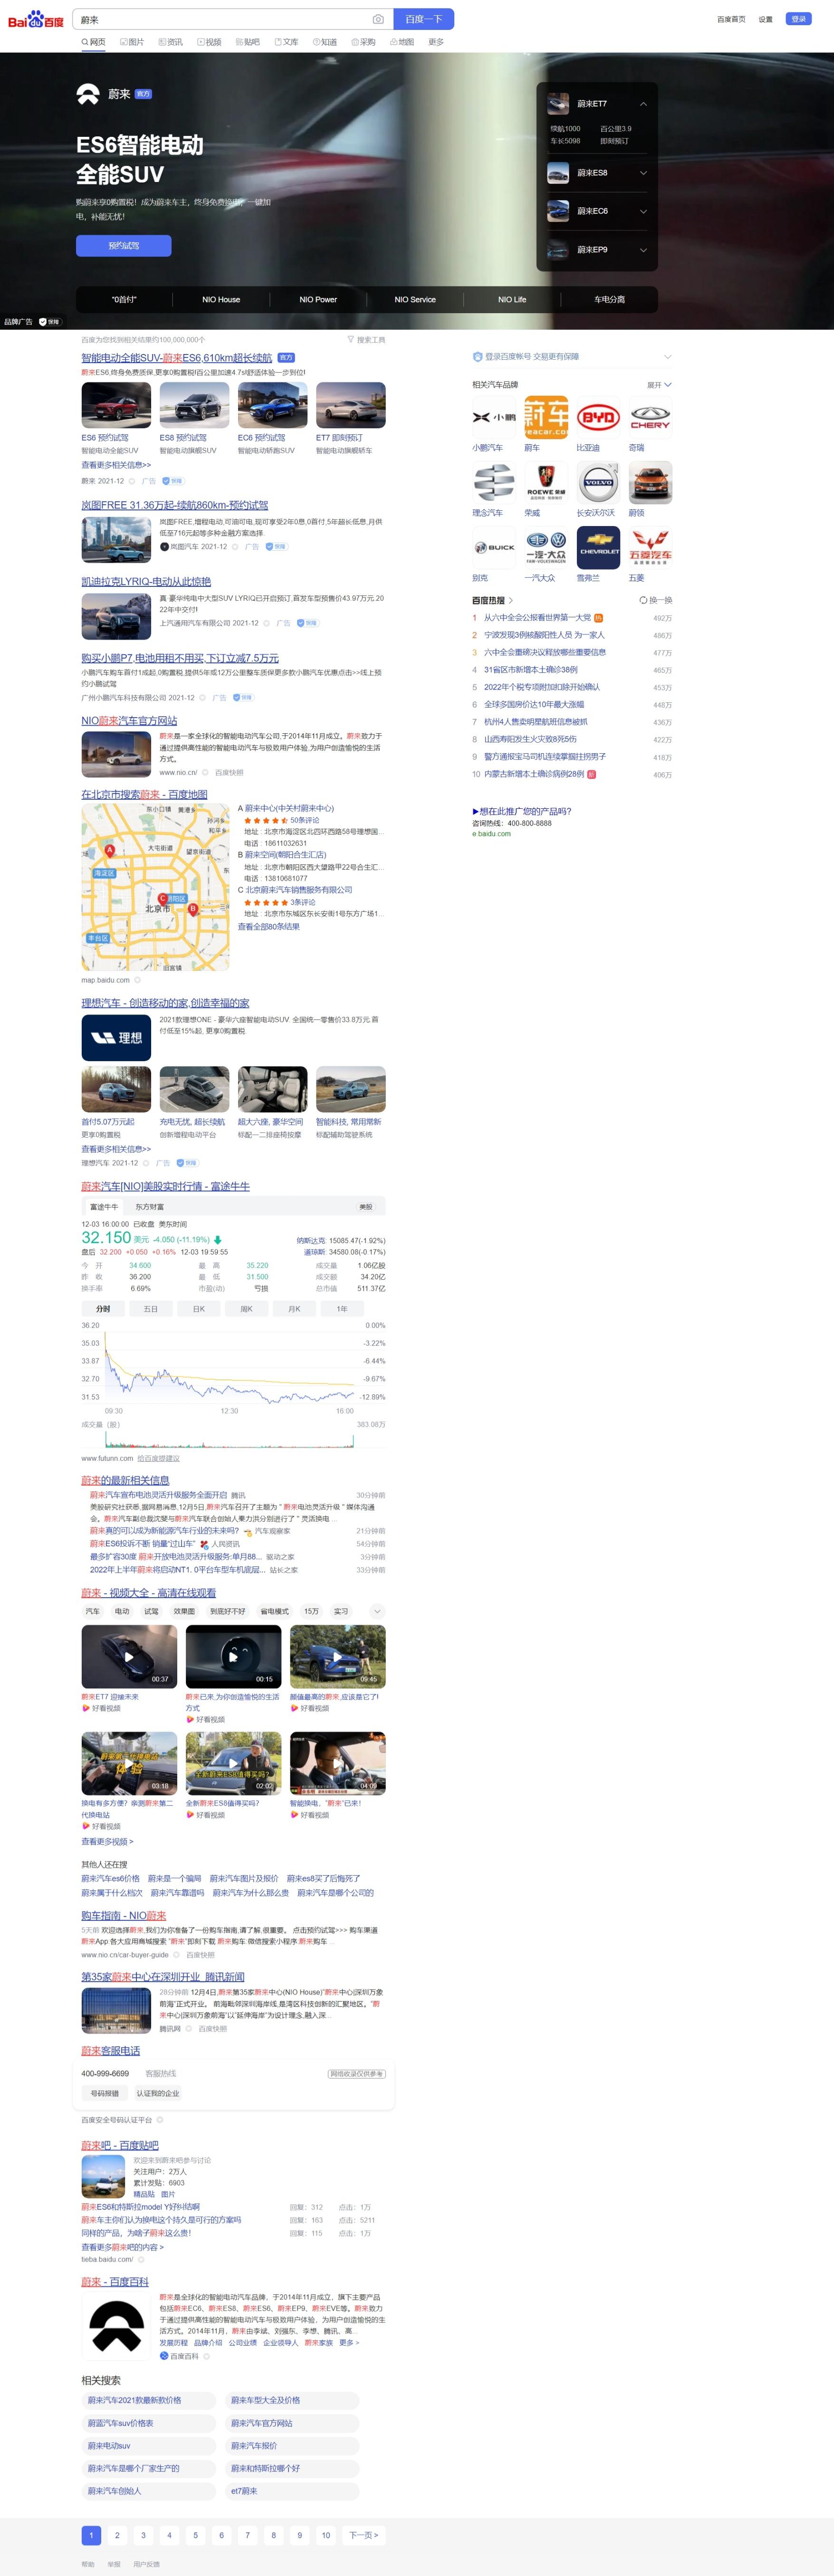The height and width of the screenshot is (2576, 834).
Task: Open the NIO House banner tab
Action: click(221, 299)
